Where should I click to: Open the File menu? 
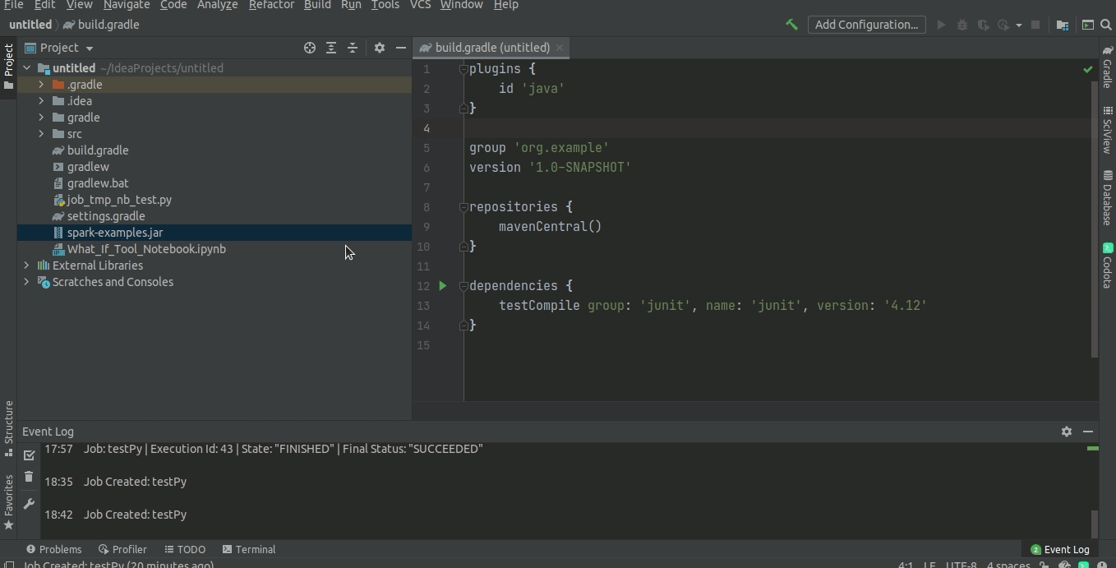point(13,5)
